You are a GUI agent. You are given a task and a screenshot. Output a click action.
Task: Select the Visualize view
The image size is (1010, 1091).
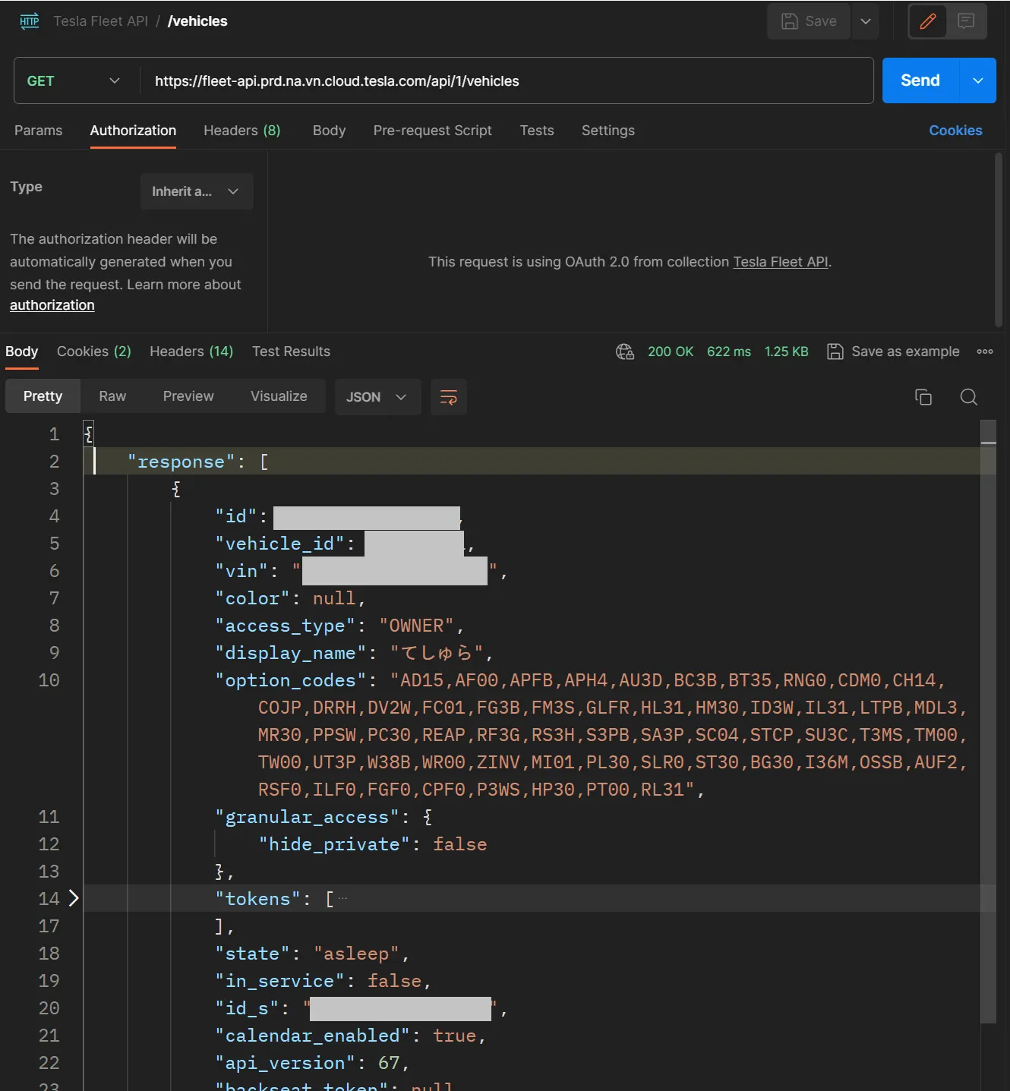tap(279, 396)
